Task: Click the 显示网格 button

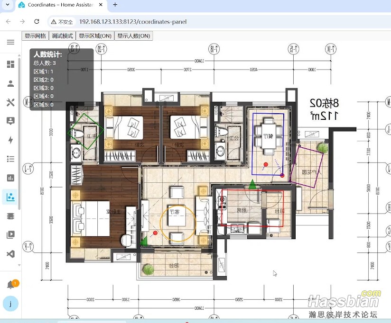Action: 35,36
